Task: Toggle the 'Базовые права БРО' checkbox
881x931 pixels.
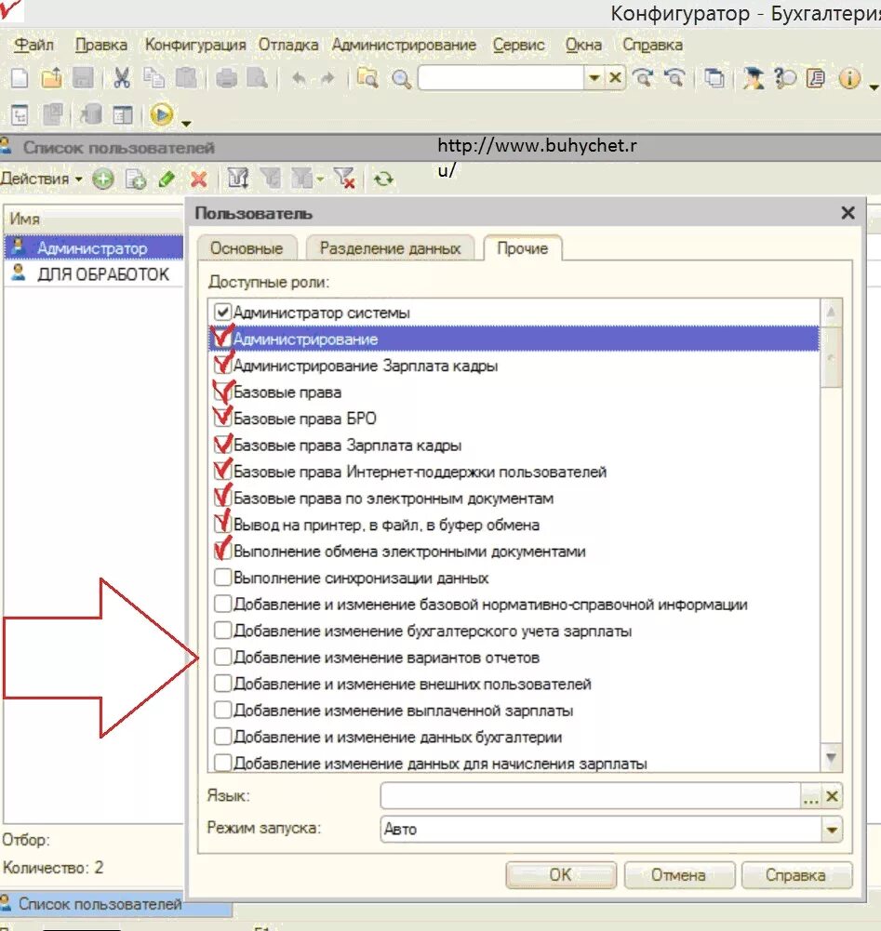Action: pos(222,418)
